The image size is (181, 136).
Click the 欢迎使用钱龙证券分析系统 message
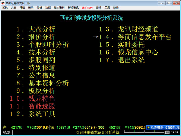point(98,132)
